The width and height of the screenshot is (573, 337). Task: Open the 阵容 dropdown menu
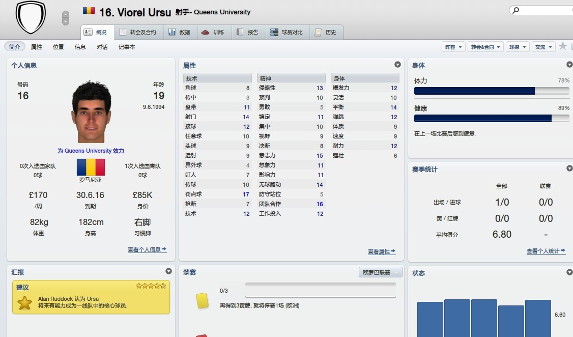453,47
